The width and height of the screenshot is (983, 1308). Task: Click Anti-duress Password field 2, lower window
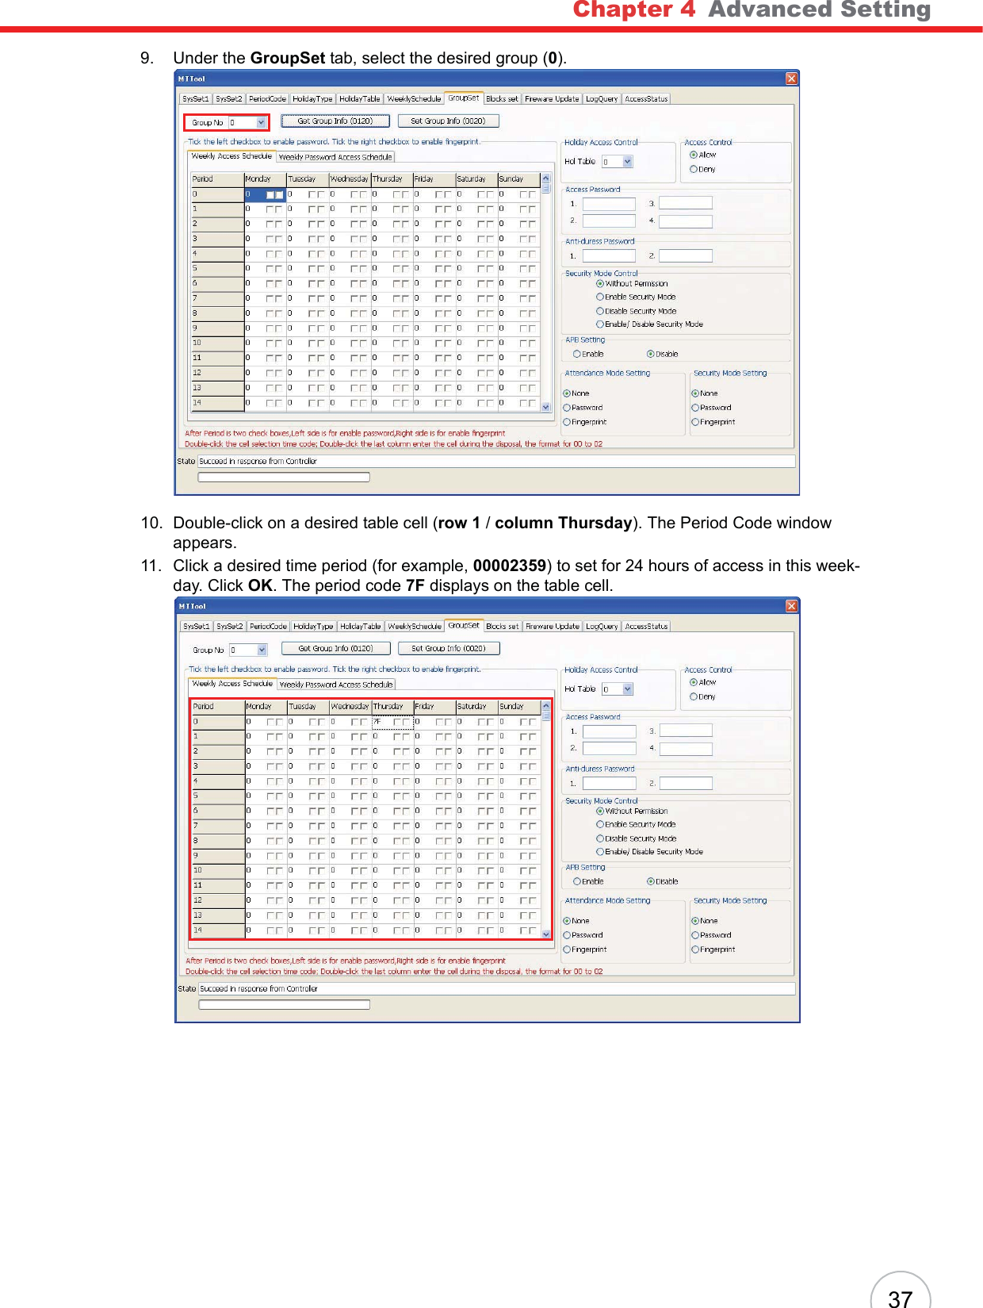click(x=686, y=784)
